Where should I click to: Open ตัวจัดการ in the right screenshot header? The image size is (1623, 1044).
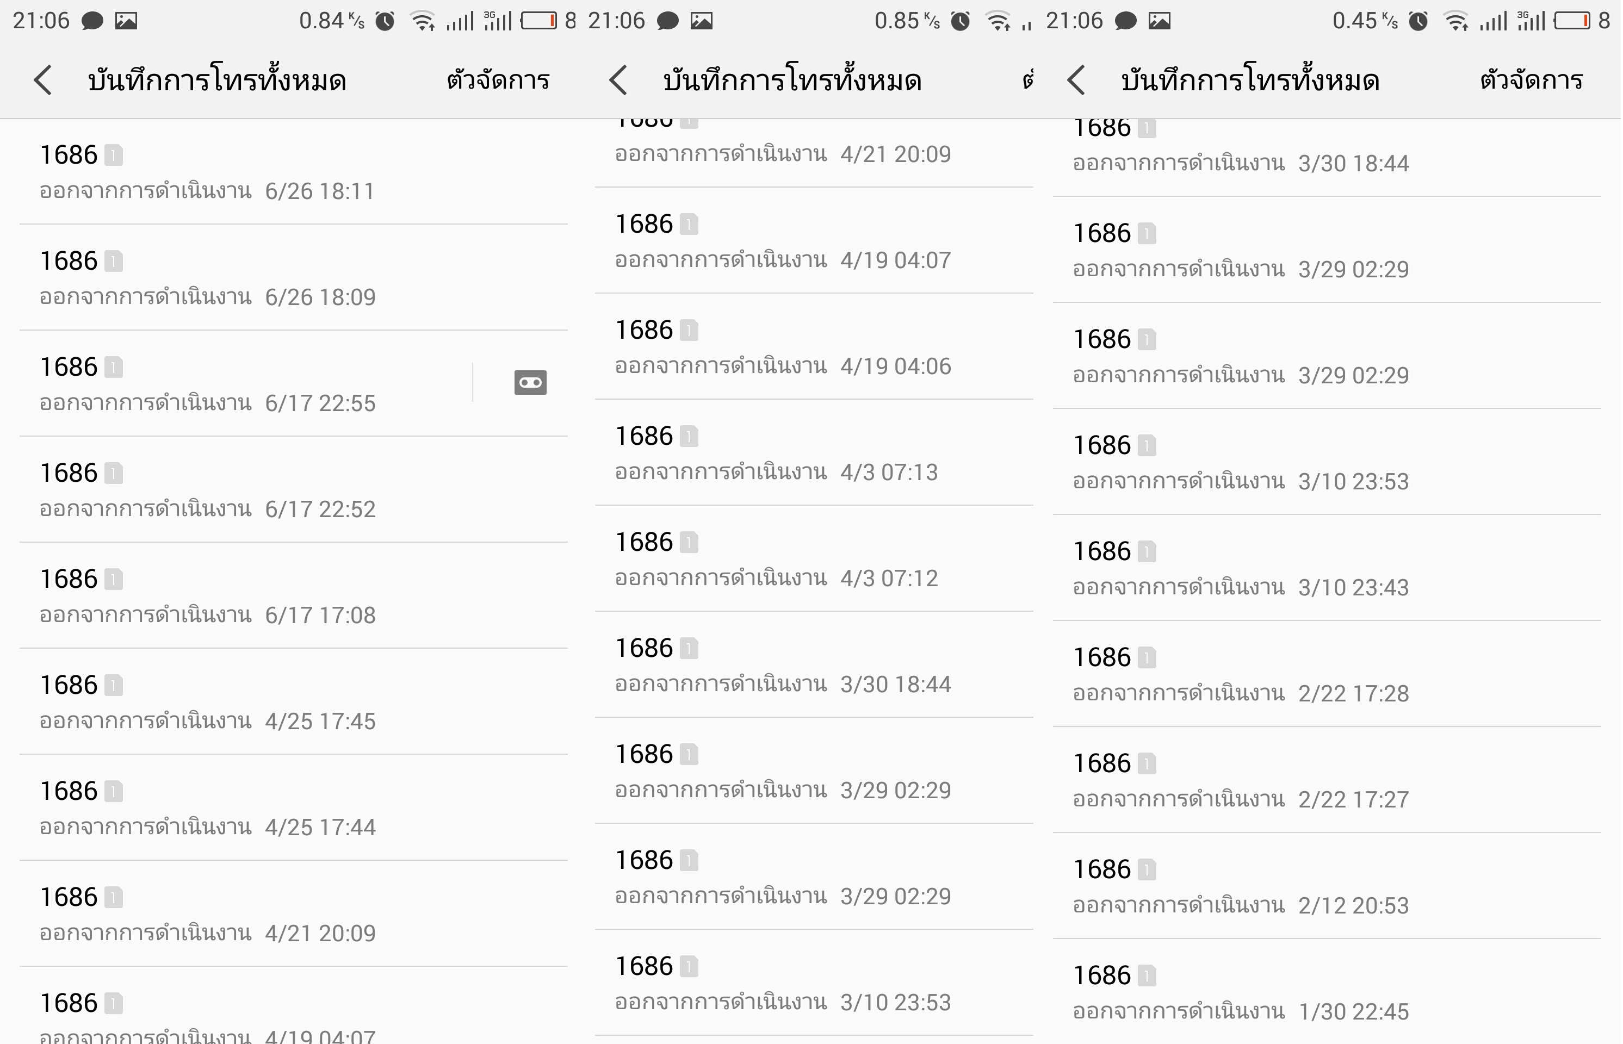pos(1531,80)
